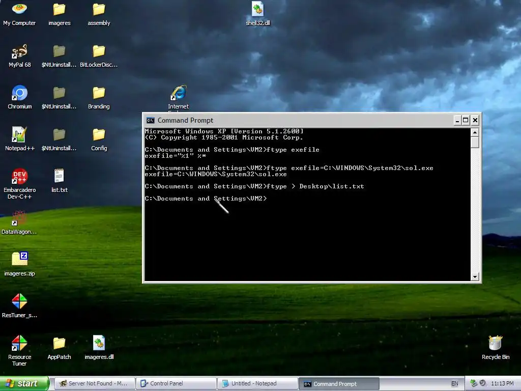The image size is (521, 391).
Task: Click the first system tray icon left of clock
Action: pos(474,383)
